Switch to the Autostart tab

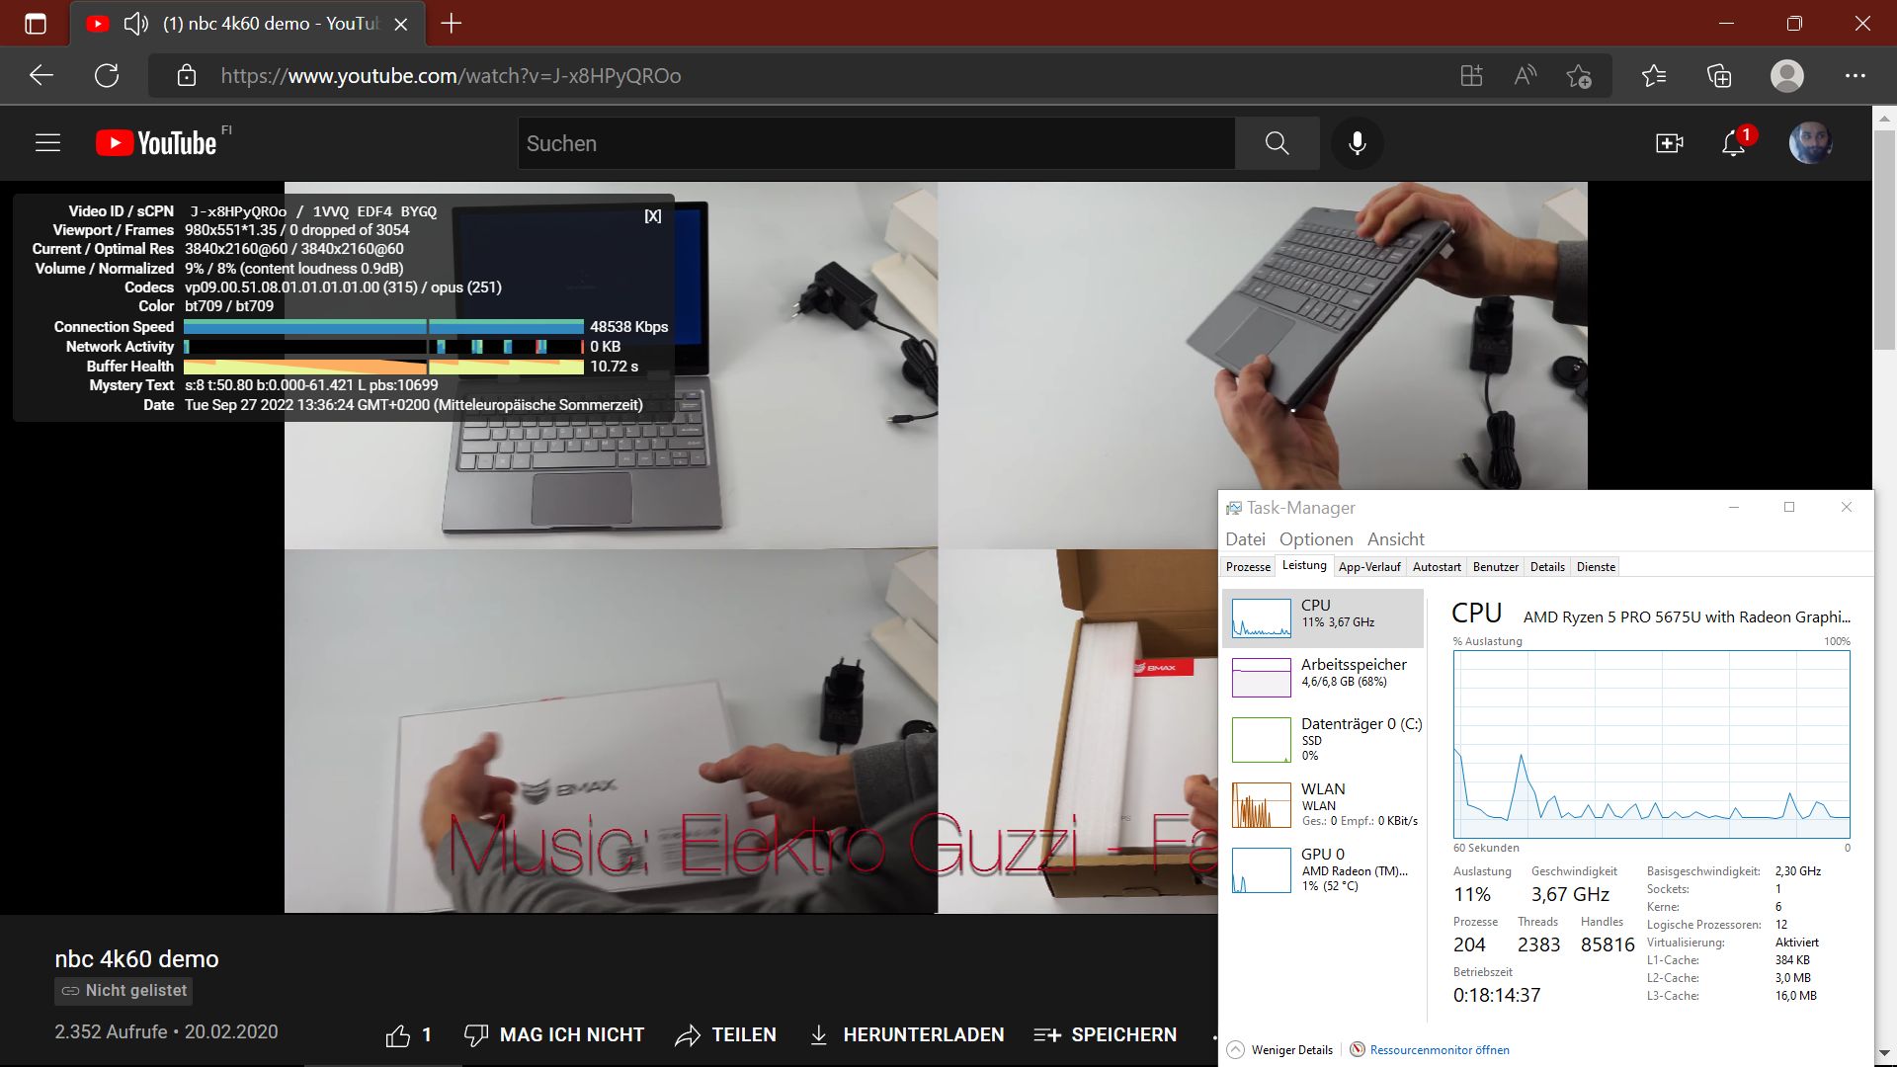point(1436,567)
